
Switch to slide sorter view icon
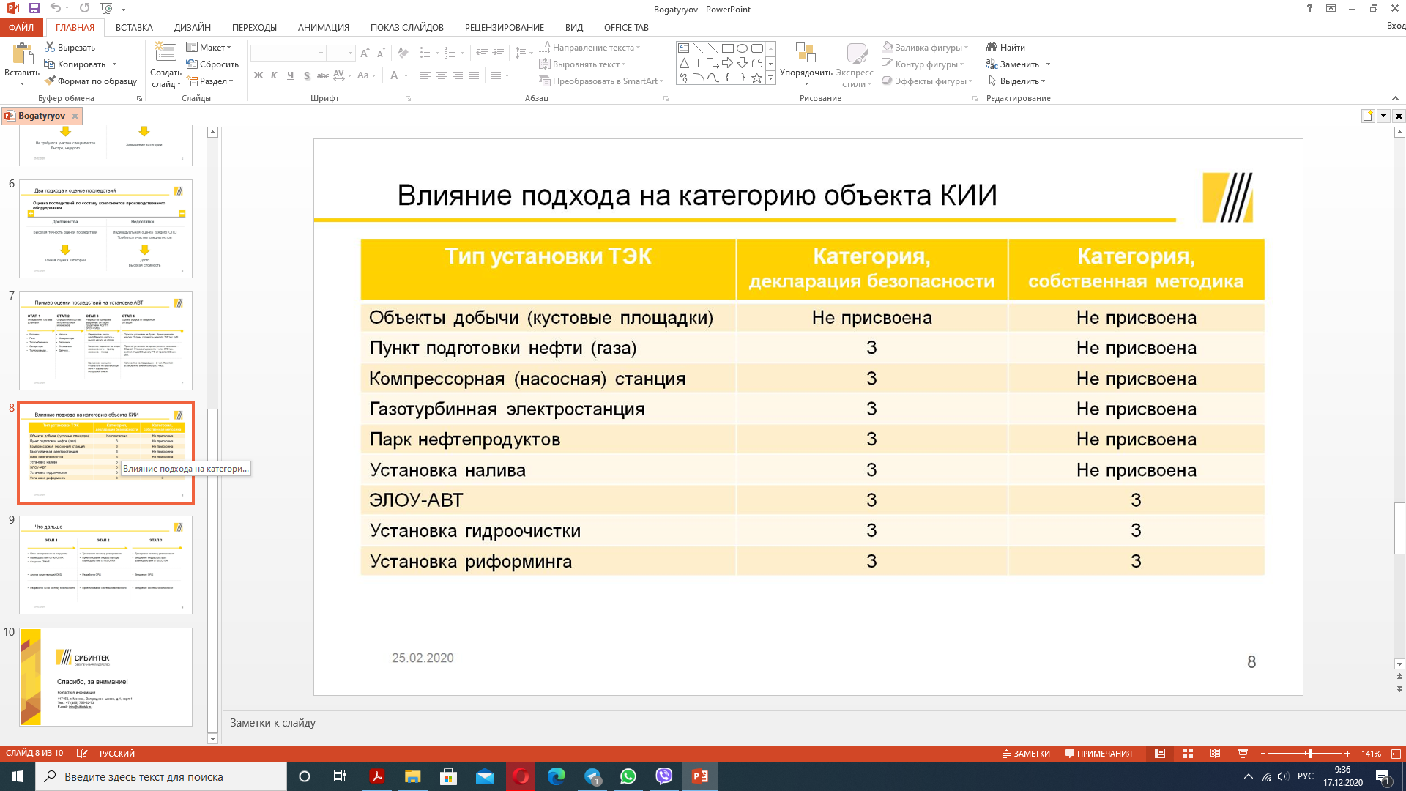1188,753
